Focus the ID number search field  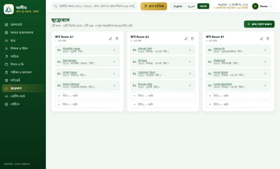click(x=94, y=6)
